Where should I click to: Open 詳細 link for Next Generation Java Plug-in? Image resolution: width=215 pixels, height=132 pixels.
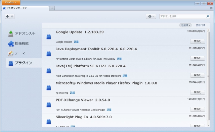pos(125,76)
